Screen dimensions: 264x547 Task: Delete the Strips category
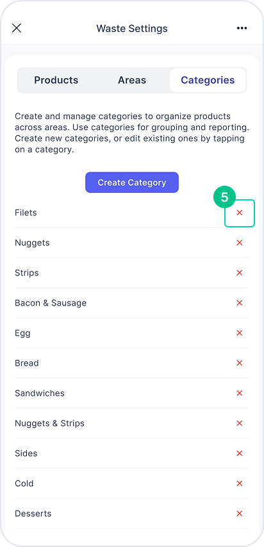click(x=240, y=272)
